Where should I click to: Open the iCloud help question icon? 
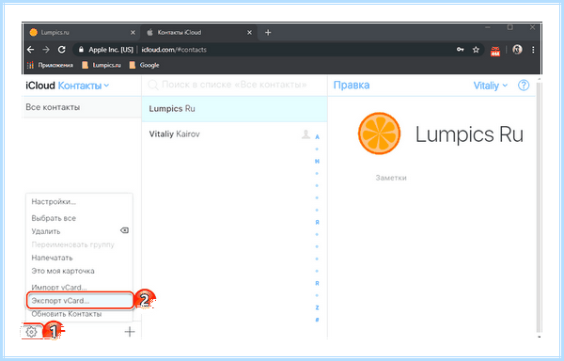pyautogui.click(x=524, y=86)
